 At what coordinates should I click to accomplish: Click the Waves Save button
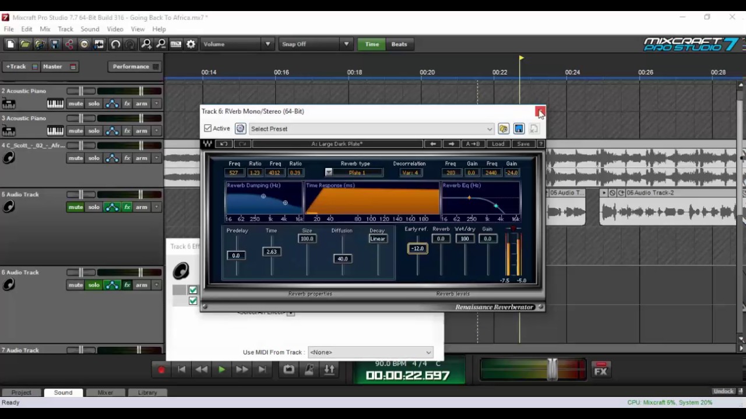tap(523, 144)
